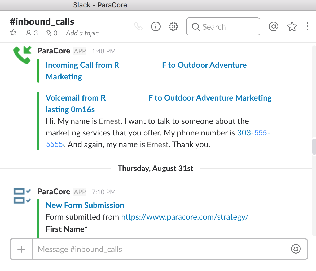The width and height of the screenshot is (316, 271).
Task: Open paracore.com/strategy URL
Action: tap(185, 217)
